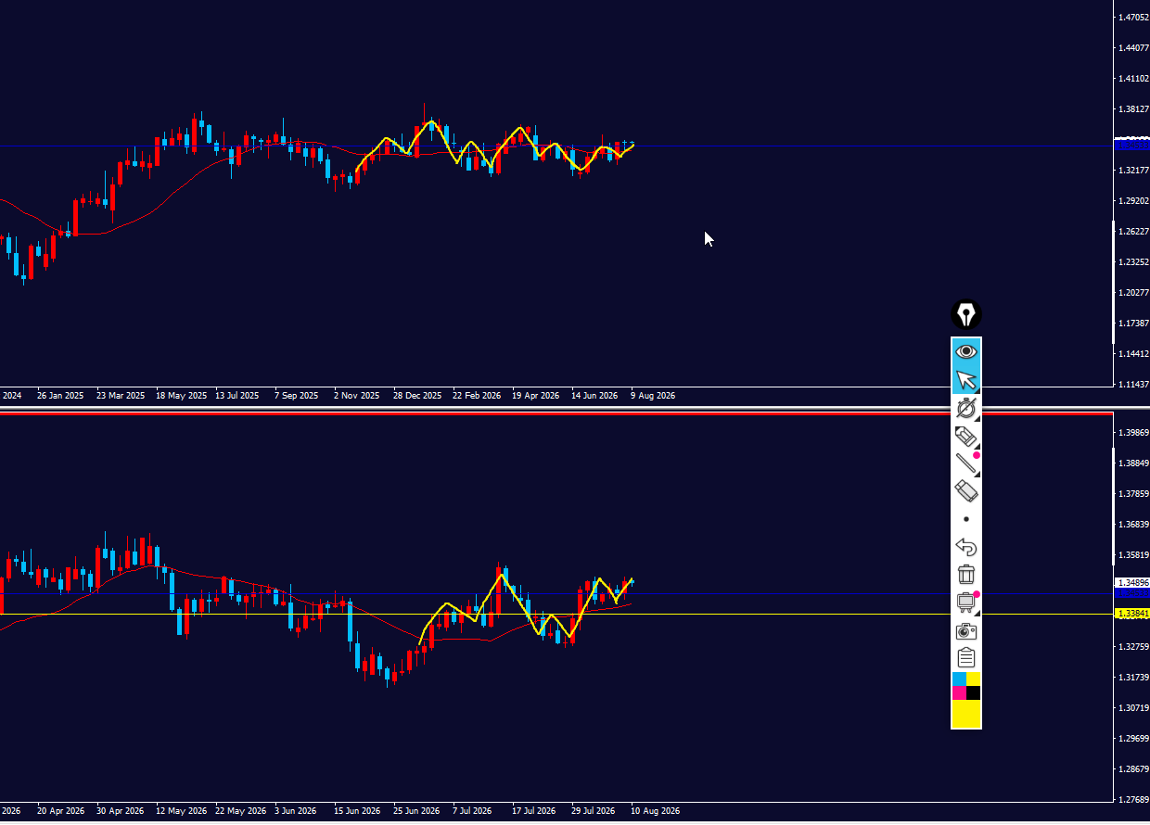Open the clipboard notes icon

(x=966, y=658)
